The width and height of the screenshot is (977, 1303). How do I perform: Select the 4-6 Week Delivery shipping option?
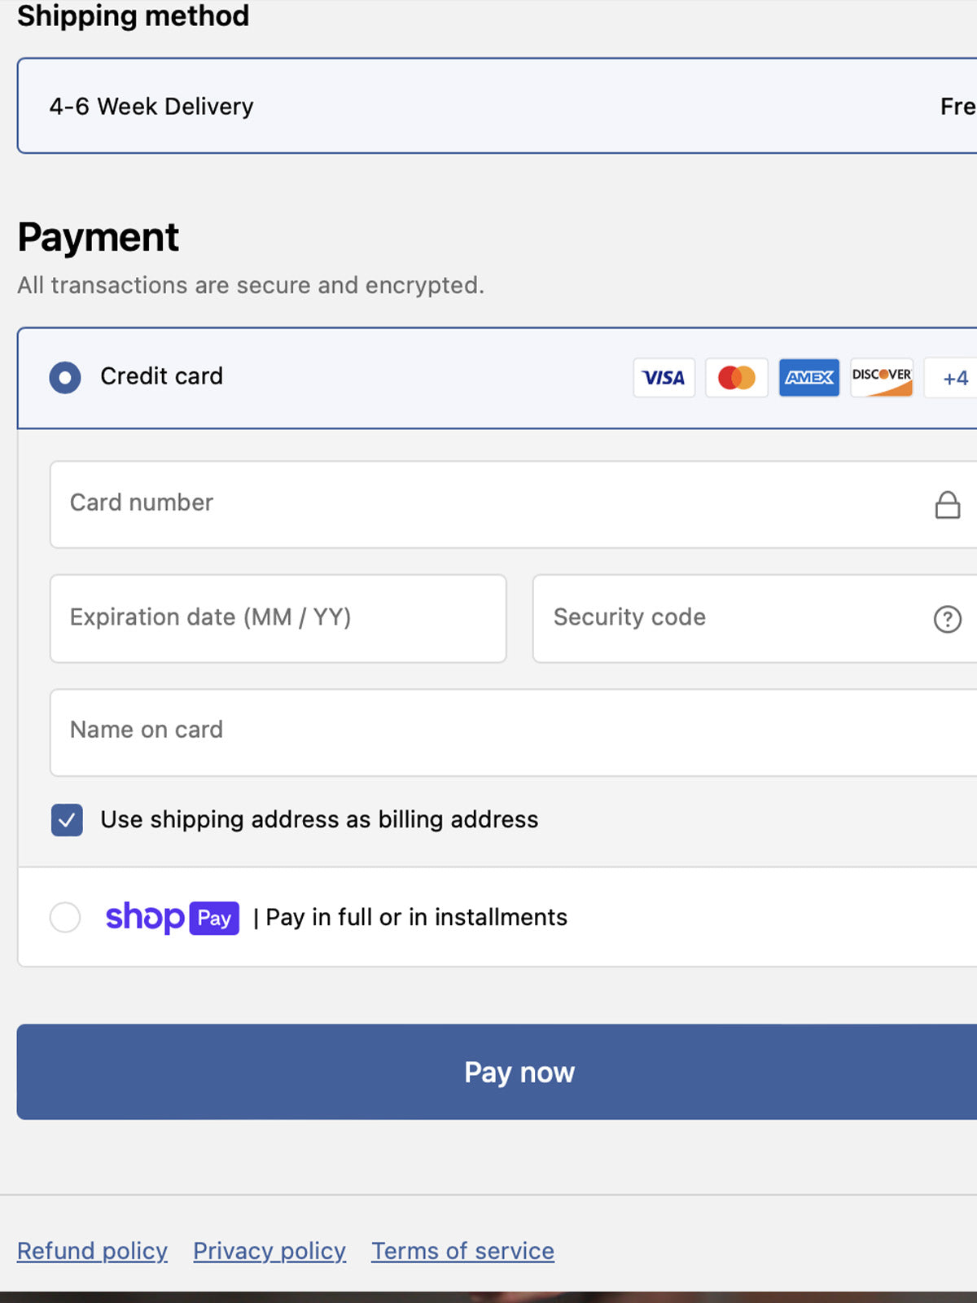497,106
